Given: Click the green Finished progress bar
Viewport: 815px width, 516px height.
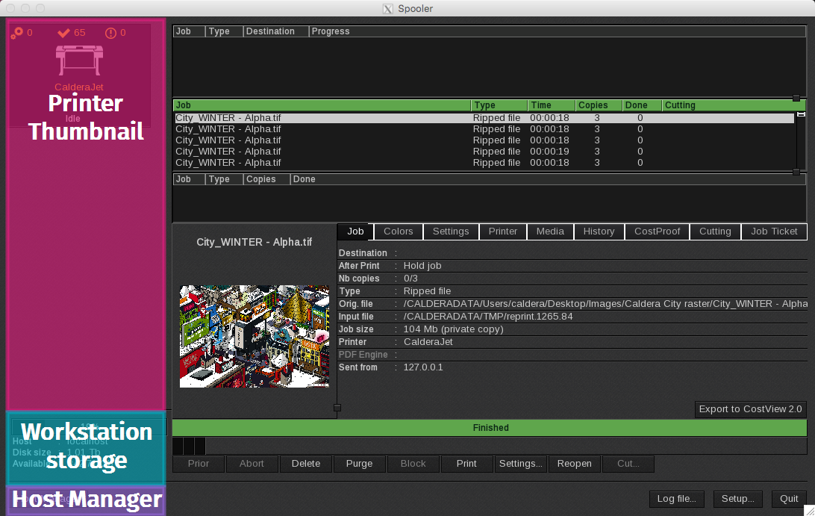Looking at the screenshot, I should 490,428.
